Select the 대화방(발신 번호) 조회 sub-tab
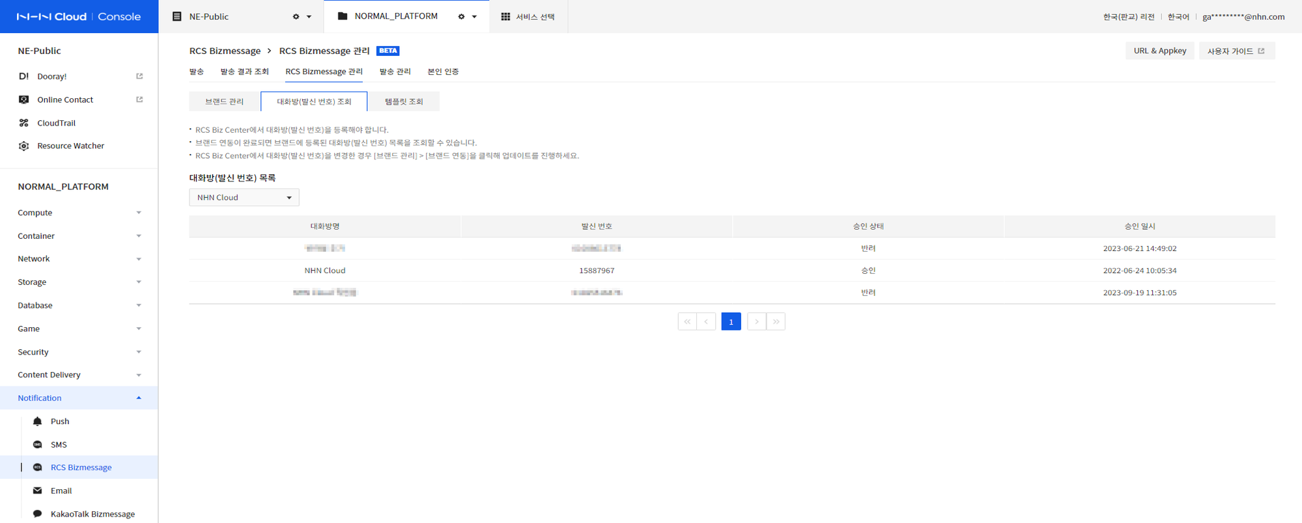Image resolution: width=1302 pixels, height=523 pixels. (314, 101)
